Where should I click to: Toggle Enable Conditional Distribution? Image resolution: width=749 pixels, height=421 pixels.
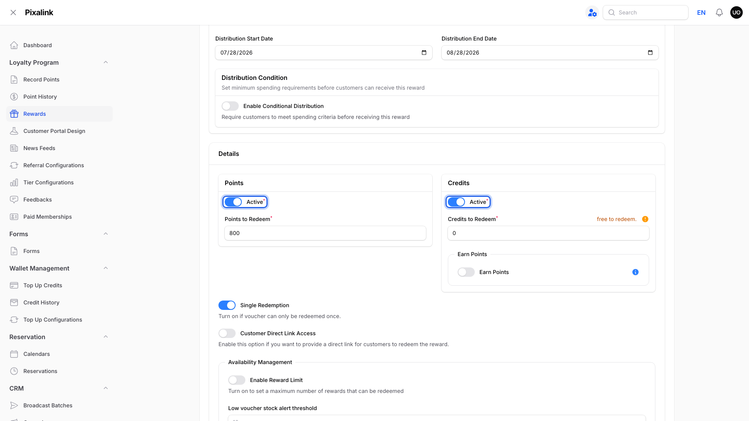[x=230, y=106]
